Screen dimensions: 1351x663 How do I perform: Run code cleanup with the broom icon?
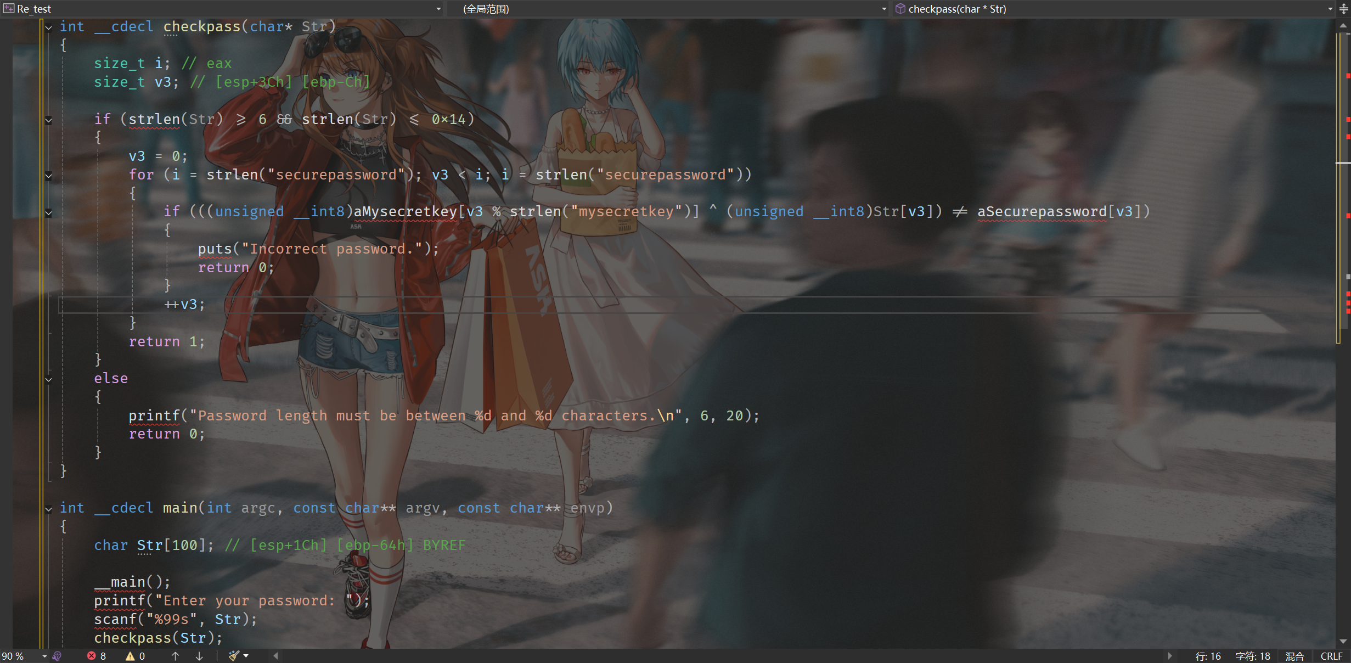pyautogui.click(x=234, y=656)
